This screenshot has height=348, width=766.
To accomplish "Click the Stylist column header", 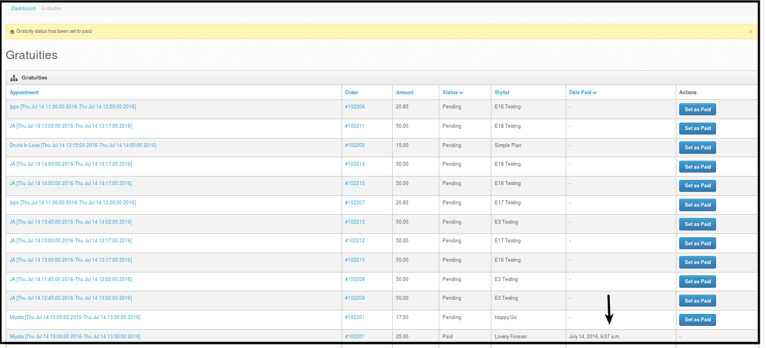I will [502, 93].
